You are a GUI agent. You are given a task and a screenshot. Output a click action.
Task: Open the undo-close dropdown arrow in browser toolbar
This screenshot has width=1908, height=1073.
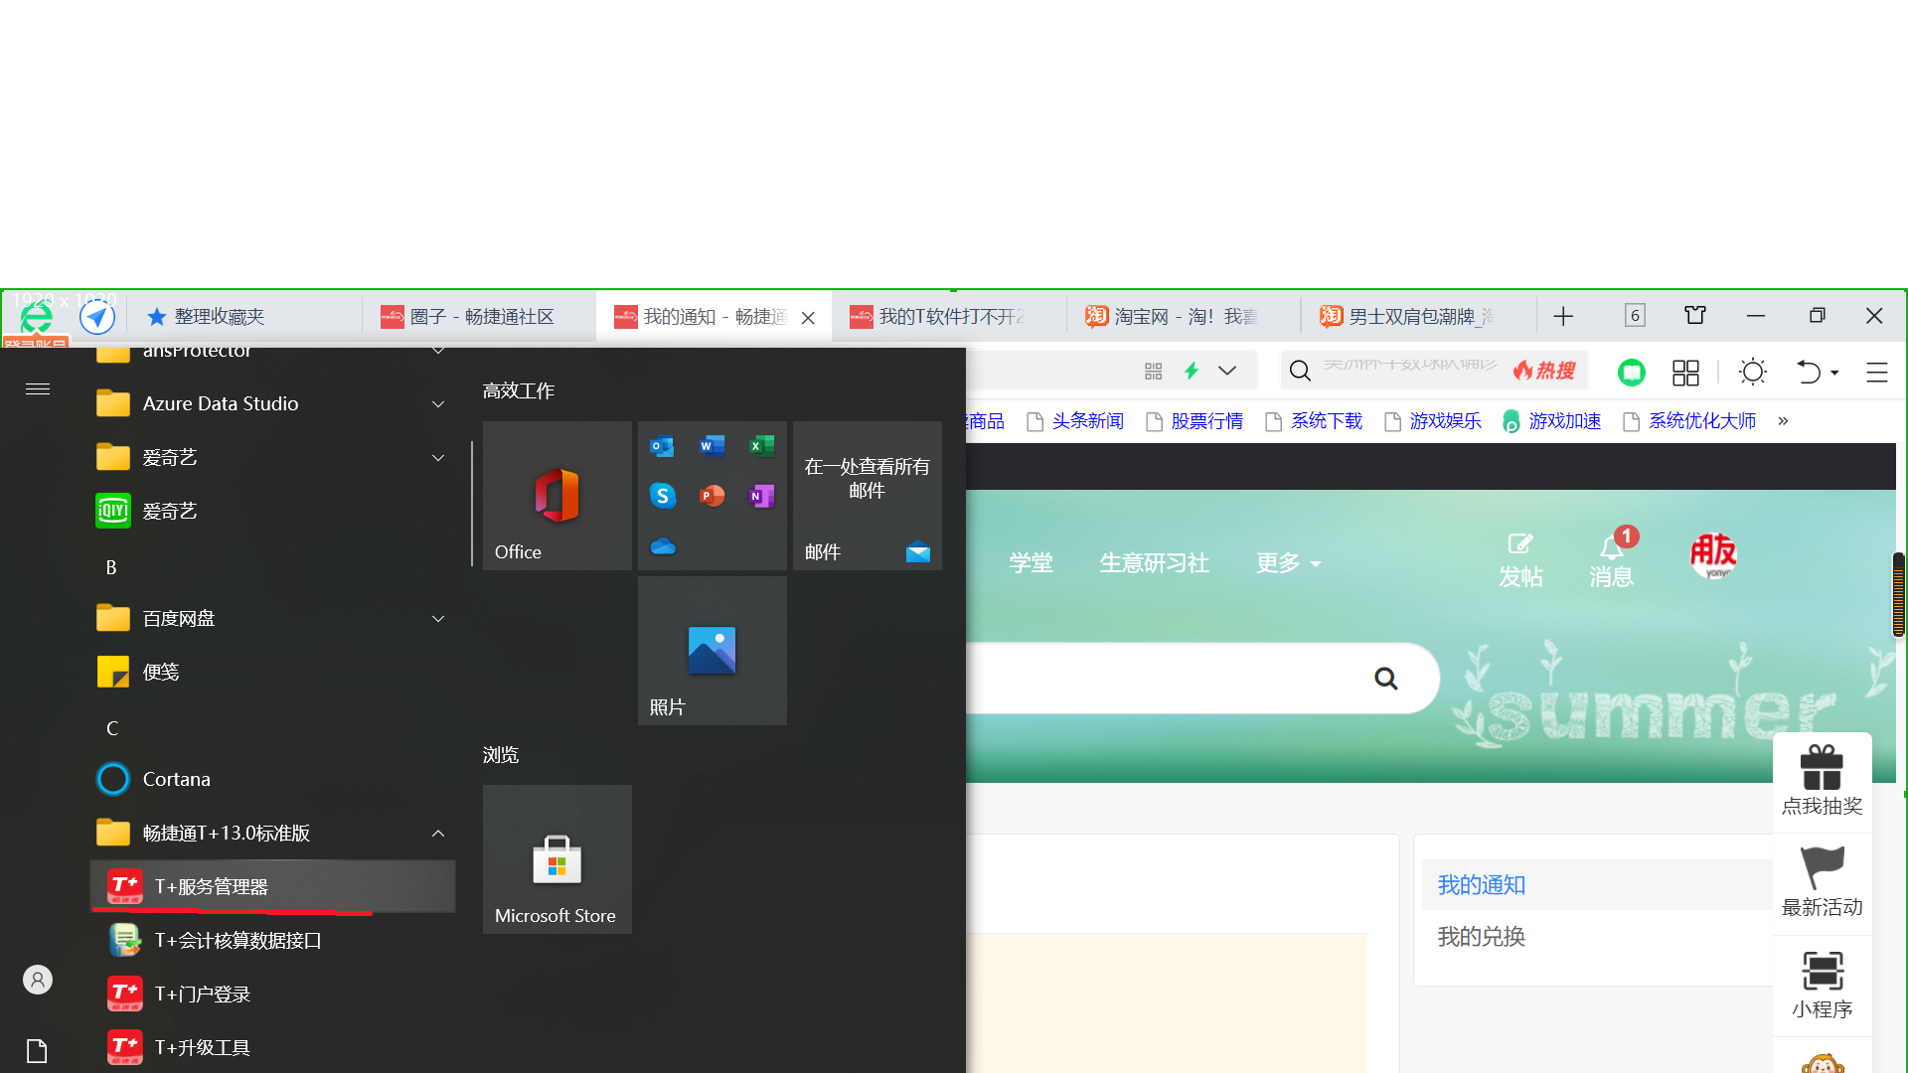pyautogui.click(x=1834, y=373)
